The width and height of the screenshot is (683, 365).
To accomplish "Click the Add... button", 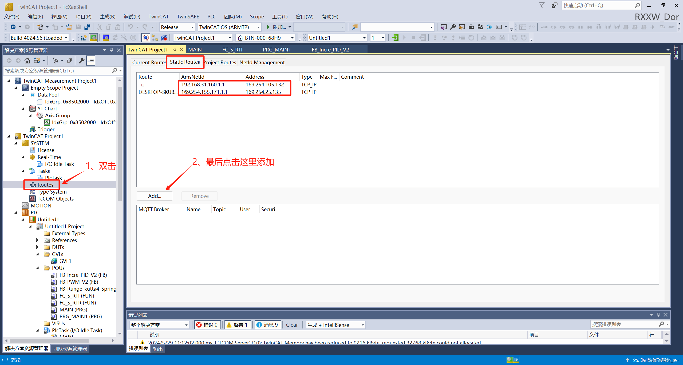I will [155, 196].
